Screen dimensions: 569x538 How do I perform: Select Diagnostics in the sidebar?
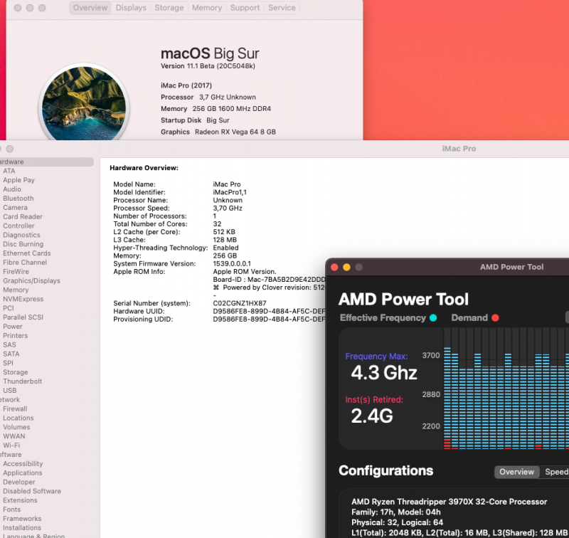pyautogui.click(x=22, y=235)
